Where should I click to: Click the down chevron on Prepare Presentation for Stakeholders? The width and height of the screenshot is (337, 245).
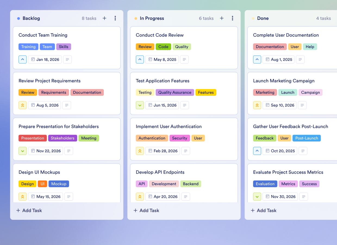pyautogui.click(x=23, y=151)
